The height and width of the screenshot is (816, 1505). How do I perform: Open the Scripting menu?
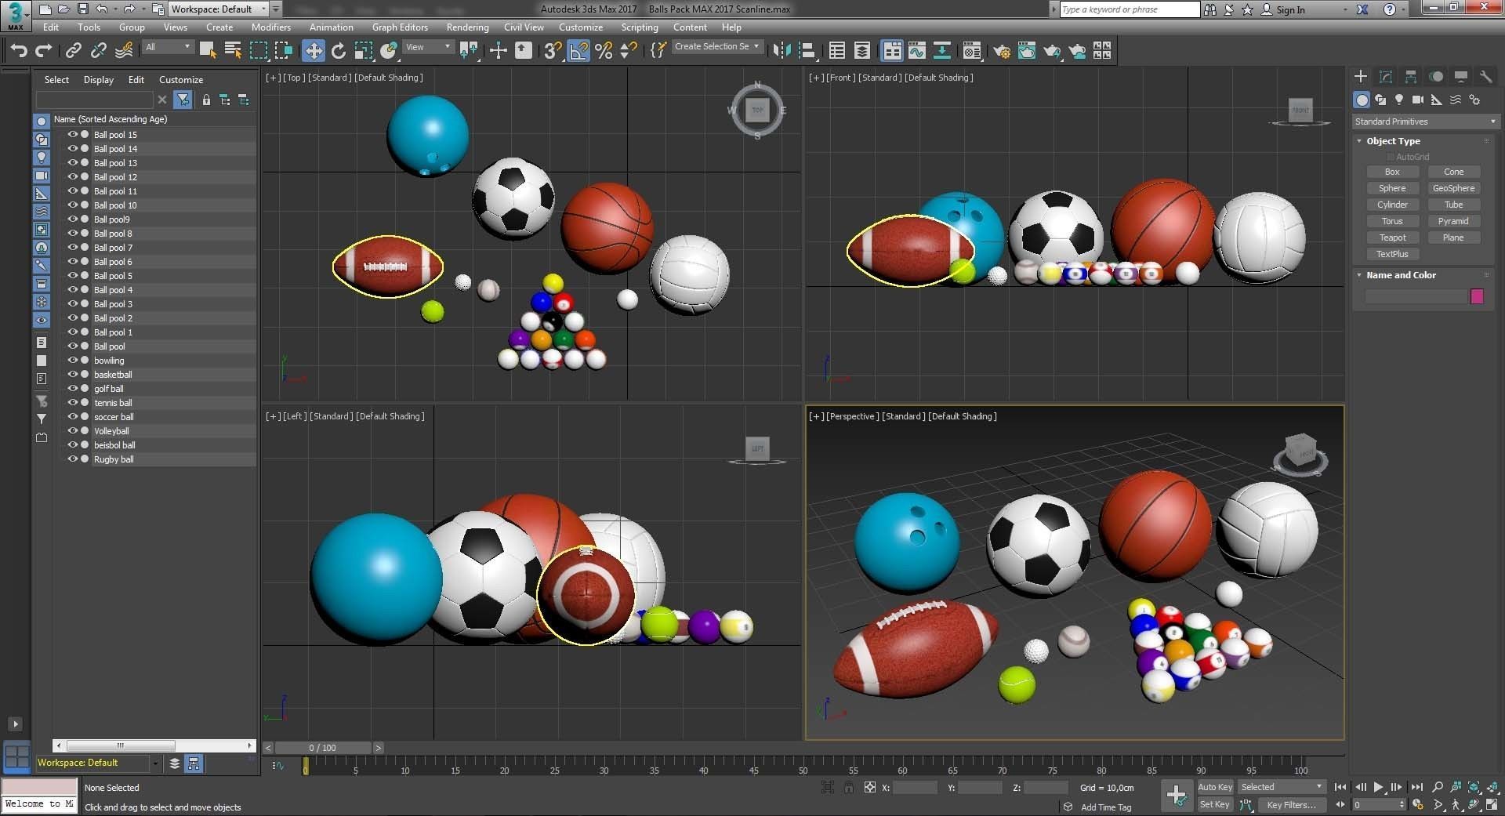point(640,27)
